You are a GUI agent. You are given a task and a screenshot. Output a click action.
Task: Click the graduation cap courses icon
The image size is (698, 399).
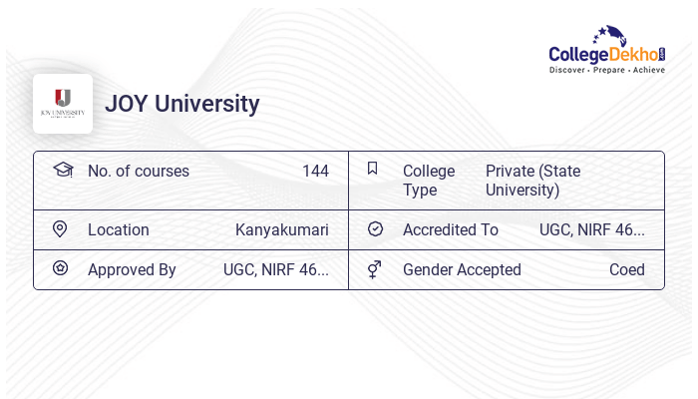point(63,170)
